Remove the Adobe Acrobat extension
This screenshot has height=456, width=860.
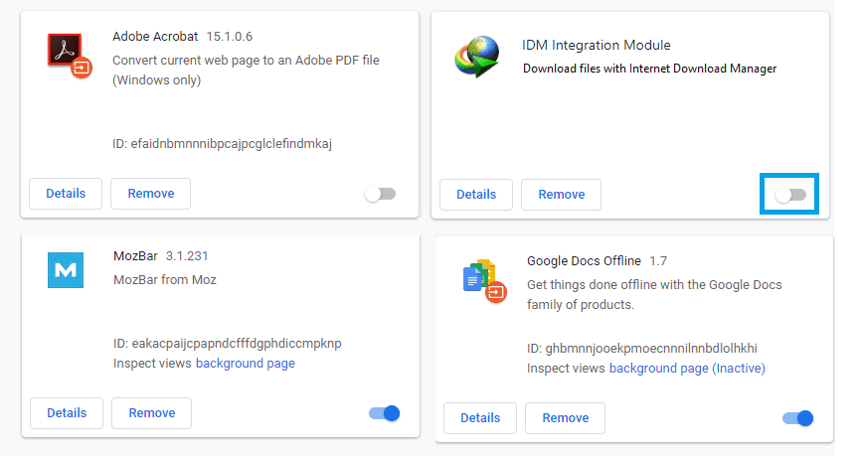(151, 194)
